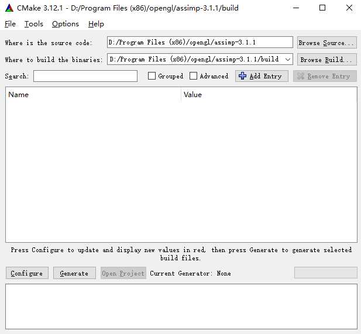Close the CMake window
This screenshot has width=361, height=334.
pyautogui.click(x=349, y=8)
